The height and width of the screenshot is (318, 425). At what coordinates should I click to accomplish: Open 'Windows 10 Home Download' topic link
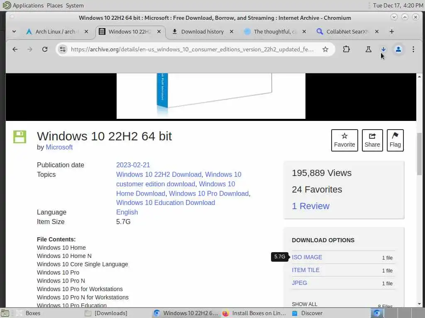(141, 194)
